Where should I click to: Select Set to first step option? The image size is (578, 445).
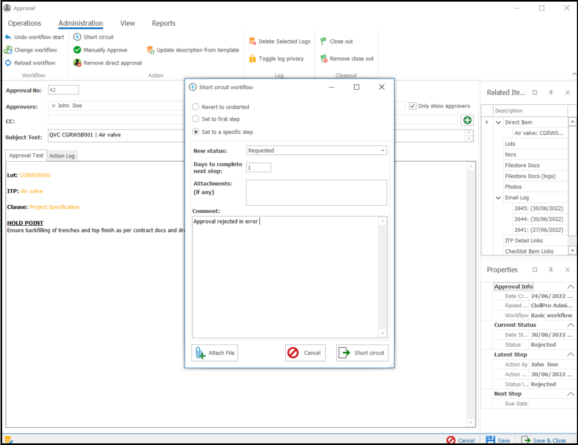[196, 119]
